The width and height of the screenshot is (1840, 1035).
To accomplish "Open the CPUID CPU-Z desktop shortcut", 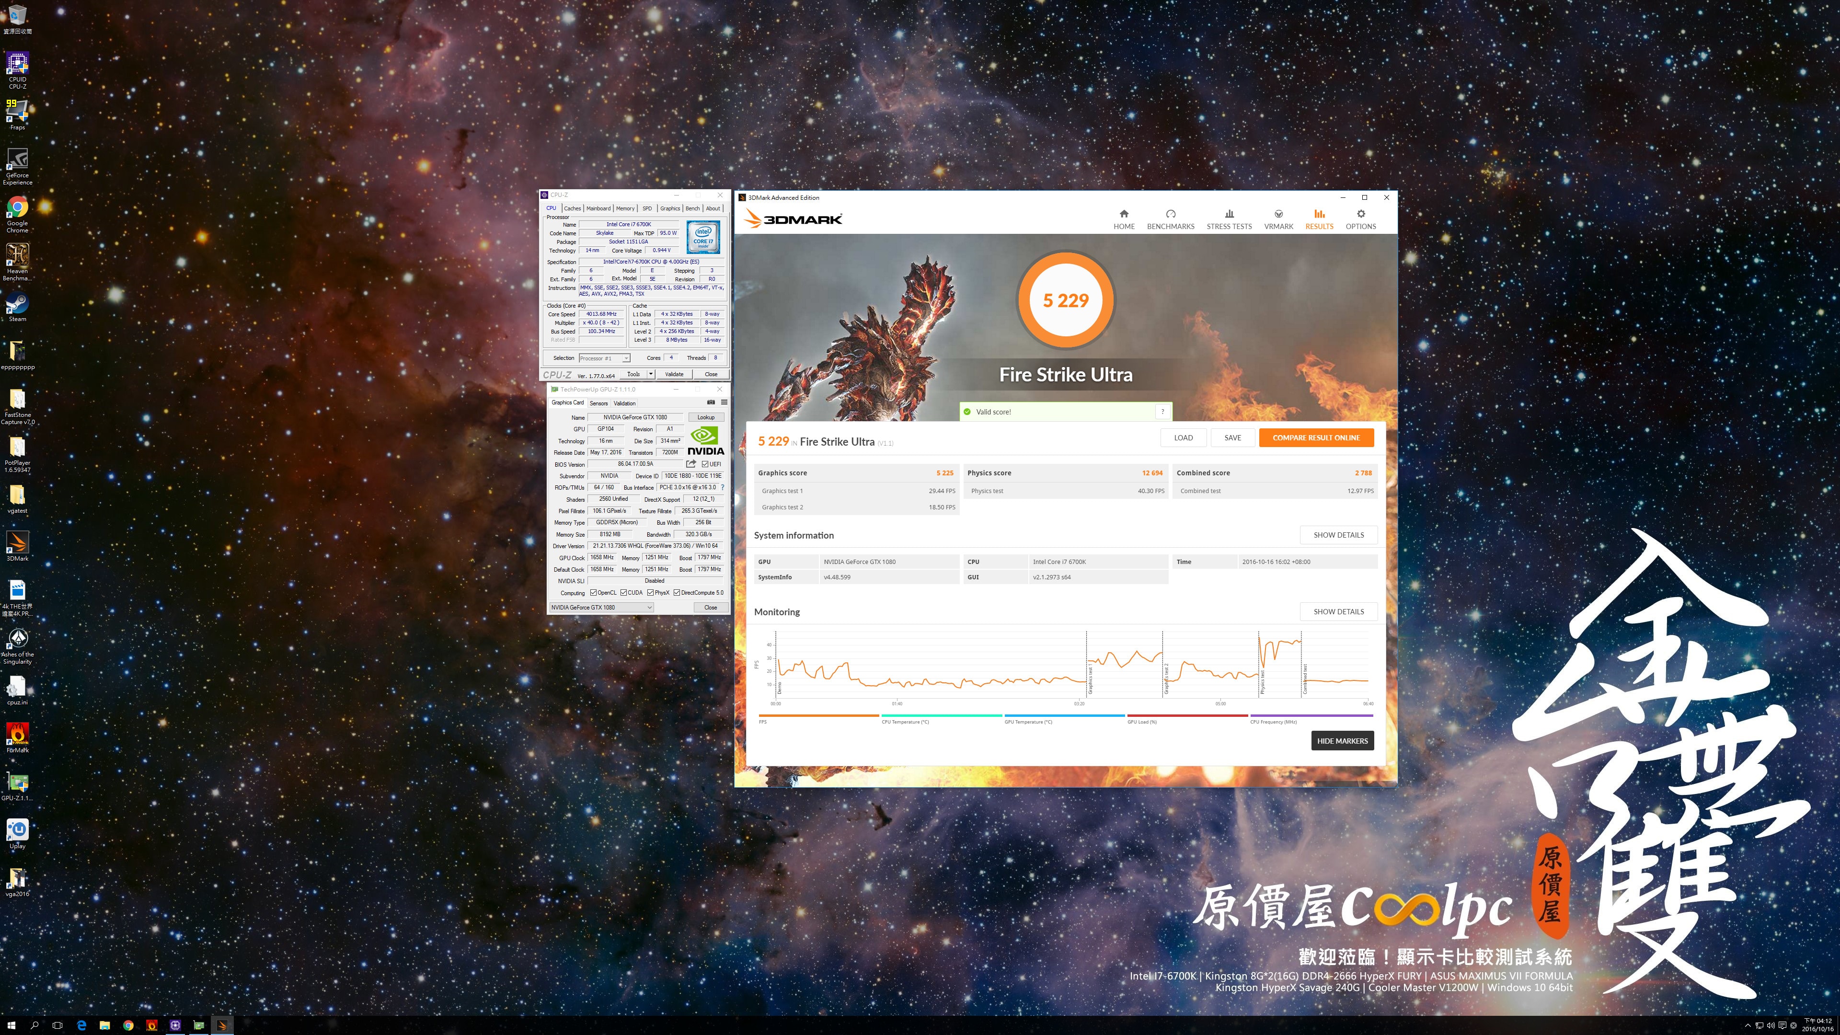I will coord(17,70).
